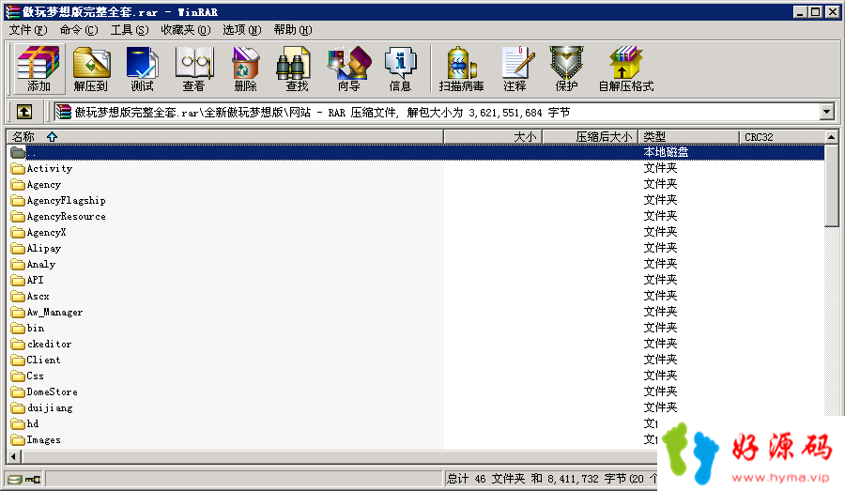Close the WinRAR window

coord(832,12)
